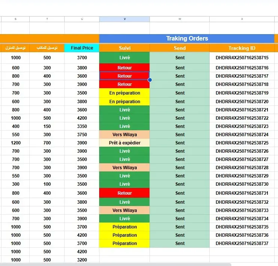
Task: Select final price 3200 cell
Action: [x=82, y=260]
